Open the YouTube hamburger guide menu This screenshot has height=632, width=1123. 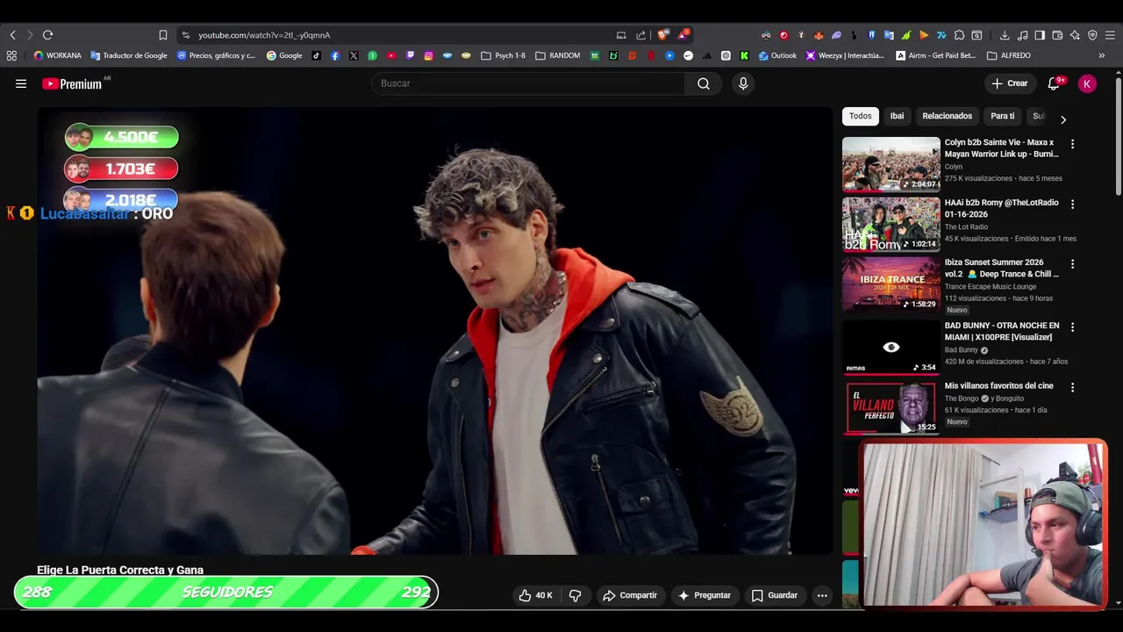(x=21, y=83)
